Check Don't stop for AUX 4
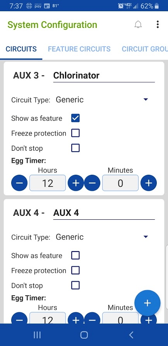Screen dimensions: 168x346 75,286
